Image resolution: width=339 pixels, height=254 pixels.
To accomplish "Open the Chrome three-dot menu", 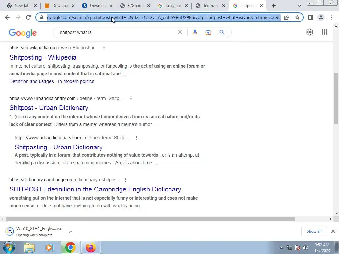I will 332,17.
